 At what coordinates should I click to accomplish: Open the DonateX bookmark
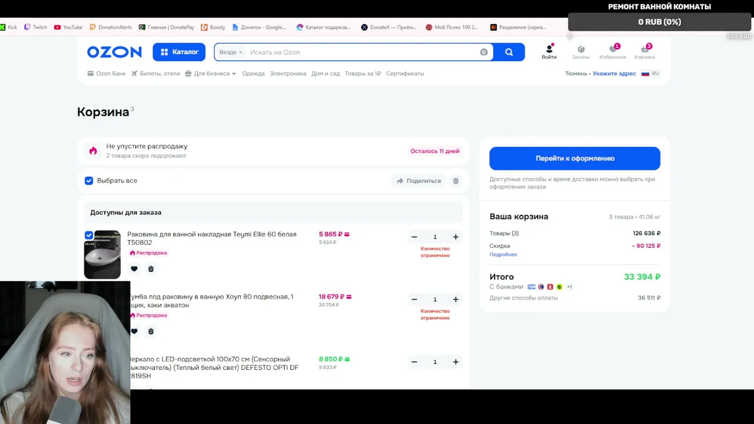(389, 27)
